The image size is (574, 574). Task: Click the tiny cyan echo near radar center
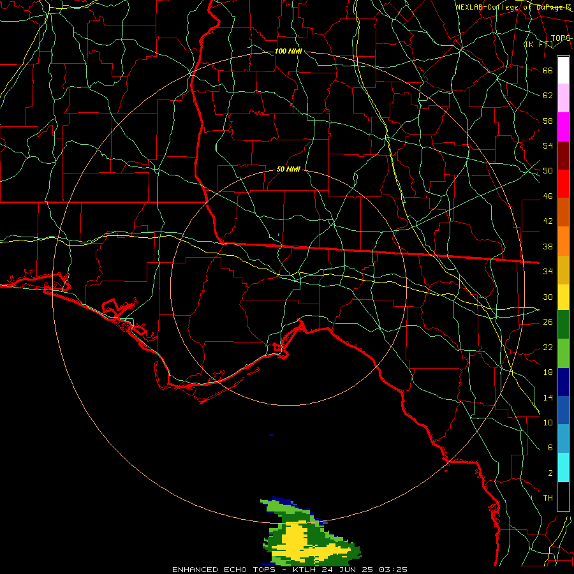pyautogui.click(x=279, y=234)
